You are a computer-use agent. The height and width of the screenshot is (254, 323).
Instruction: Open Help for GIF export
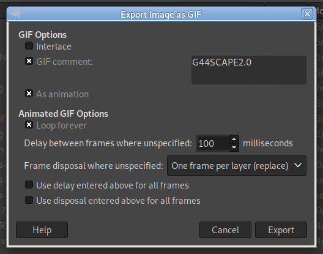(x=42, y=230)
